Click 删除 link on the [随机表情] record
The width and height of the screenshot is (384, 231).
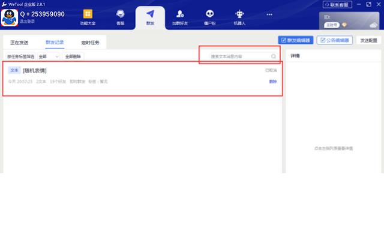click(x=273, y=82)
